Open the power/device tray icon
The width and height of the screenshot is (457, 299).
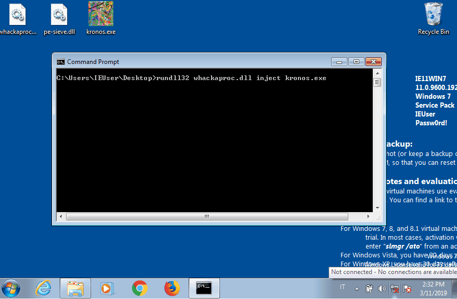(369, 289)
